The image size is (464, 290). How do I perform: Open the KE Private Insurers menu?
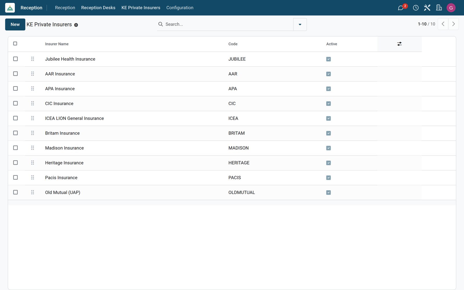click(141, 8)
